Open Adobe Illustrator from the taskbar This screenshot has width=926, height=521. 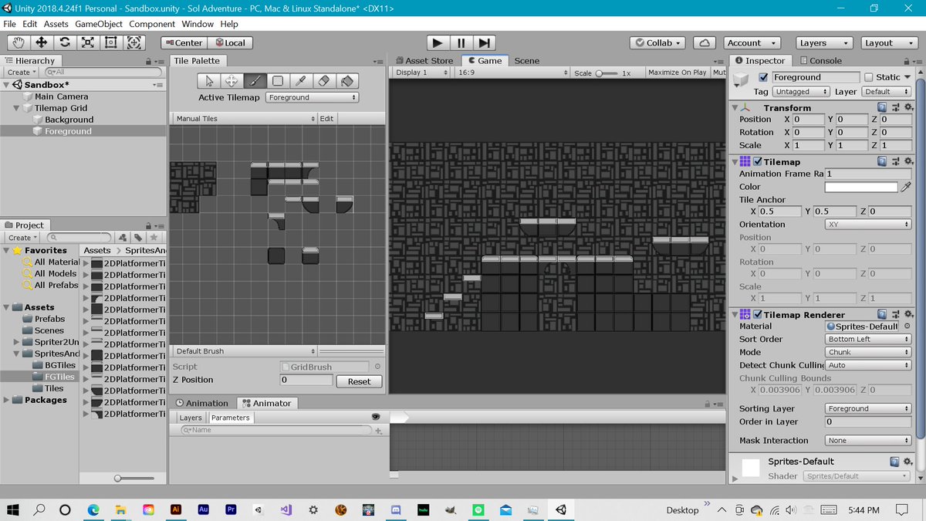176,510
